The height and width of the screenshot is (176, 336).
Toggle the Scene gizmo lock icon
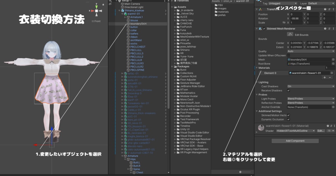click(103, 5)
